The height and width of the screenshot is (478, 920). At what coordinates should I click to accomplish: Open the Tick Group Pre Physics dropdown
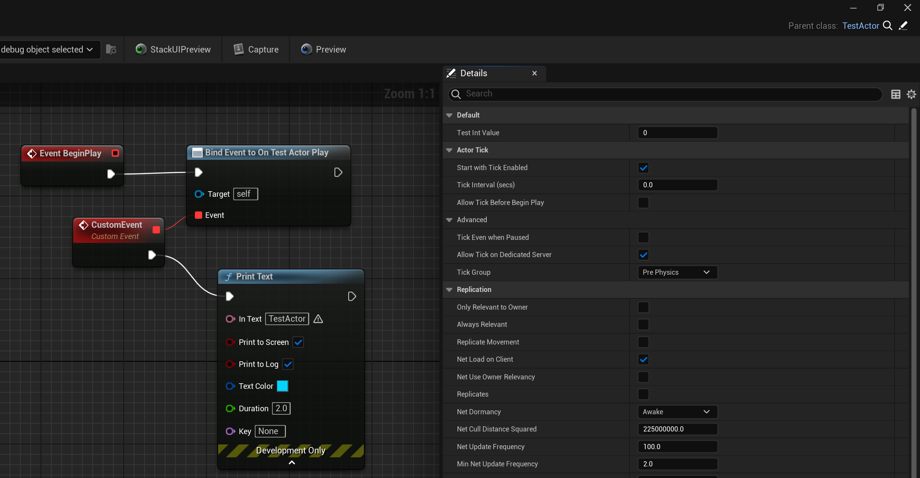(x=677, y=273)
